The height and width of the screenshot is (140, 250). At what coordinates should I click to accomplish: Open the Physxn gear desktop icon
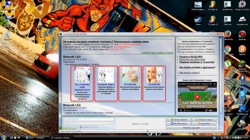click(x=242, y=5)
